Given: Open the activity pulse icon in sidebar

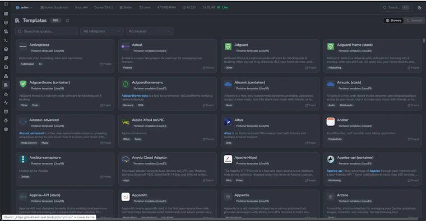Looking at the screenshot, I should point(6,102).
